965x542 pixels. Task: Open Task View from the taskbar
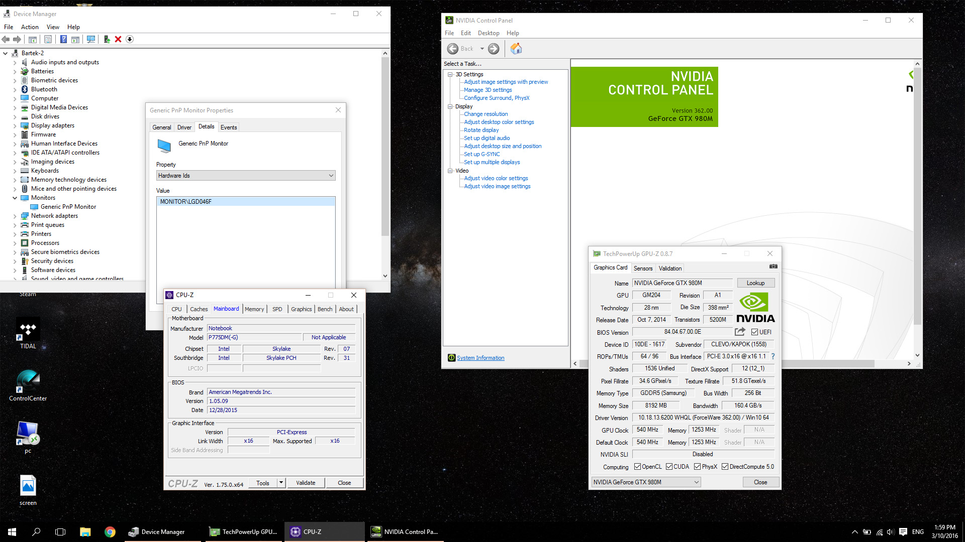(60, 532)
